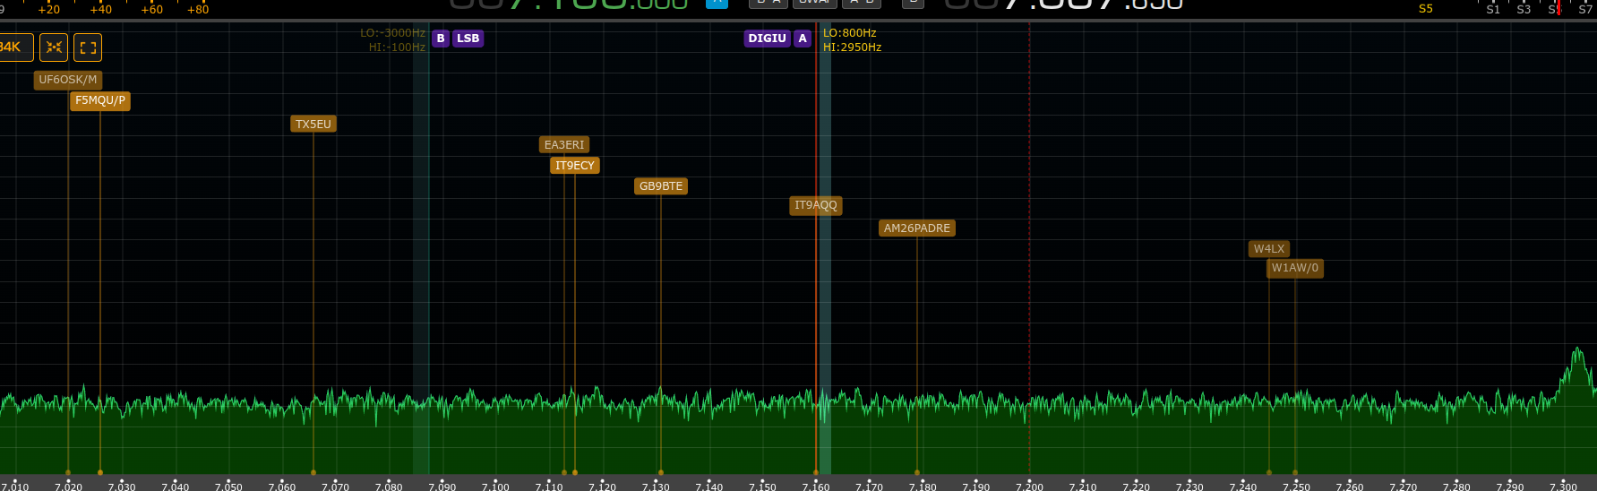Select the UF6OSK/M spot label
Screen dimensions: 1597x491
click(68, 80)
